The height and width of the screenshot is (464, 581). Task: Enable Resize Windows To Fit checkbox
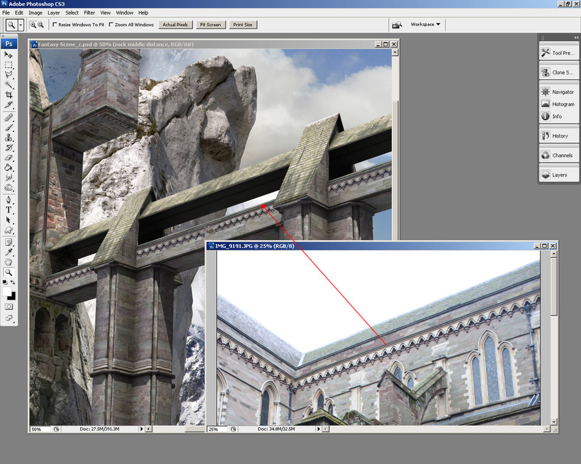pyautogui.click(x=55, y=25)
